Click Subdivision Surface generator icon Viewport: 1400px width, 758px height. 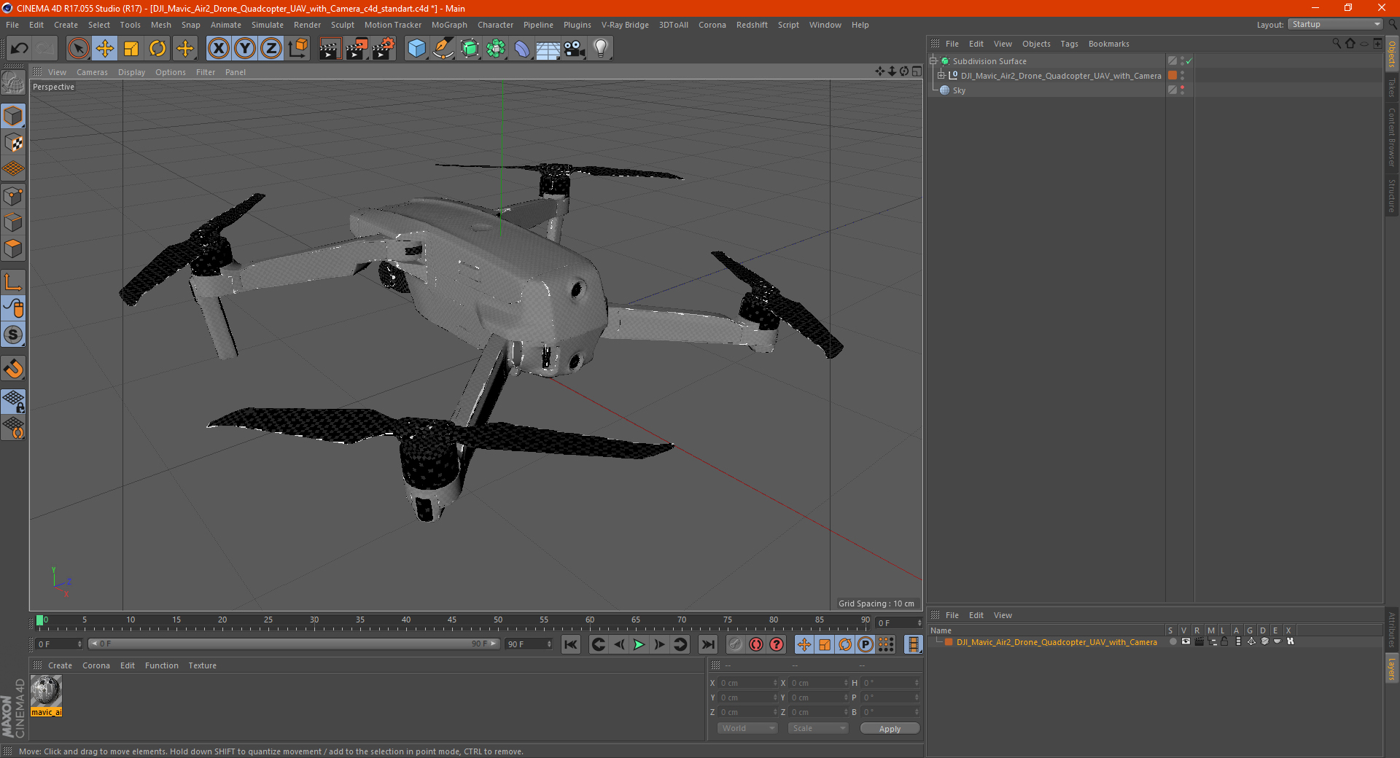point(470,49)
